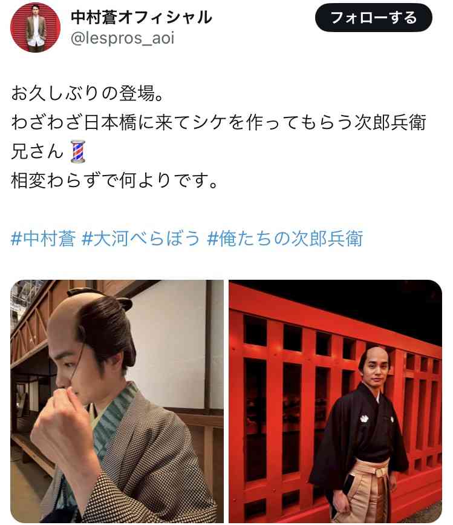Click the @lespros_aoi handle
This screenshot has width=453, height=525.
122,39
